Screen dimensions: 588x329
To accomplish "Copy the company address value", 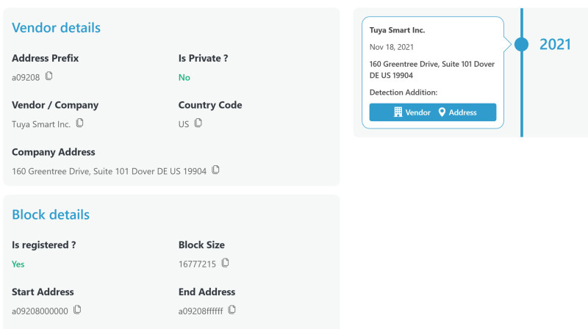I will 215,170.
